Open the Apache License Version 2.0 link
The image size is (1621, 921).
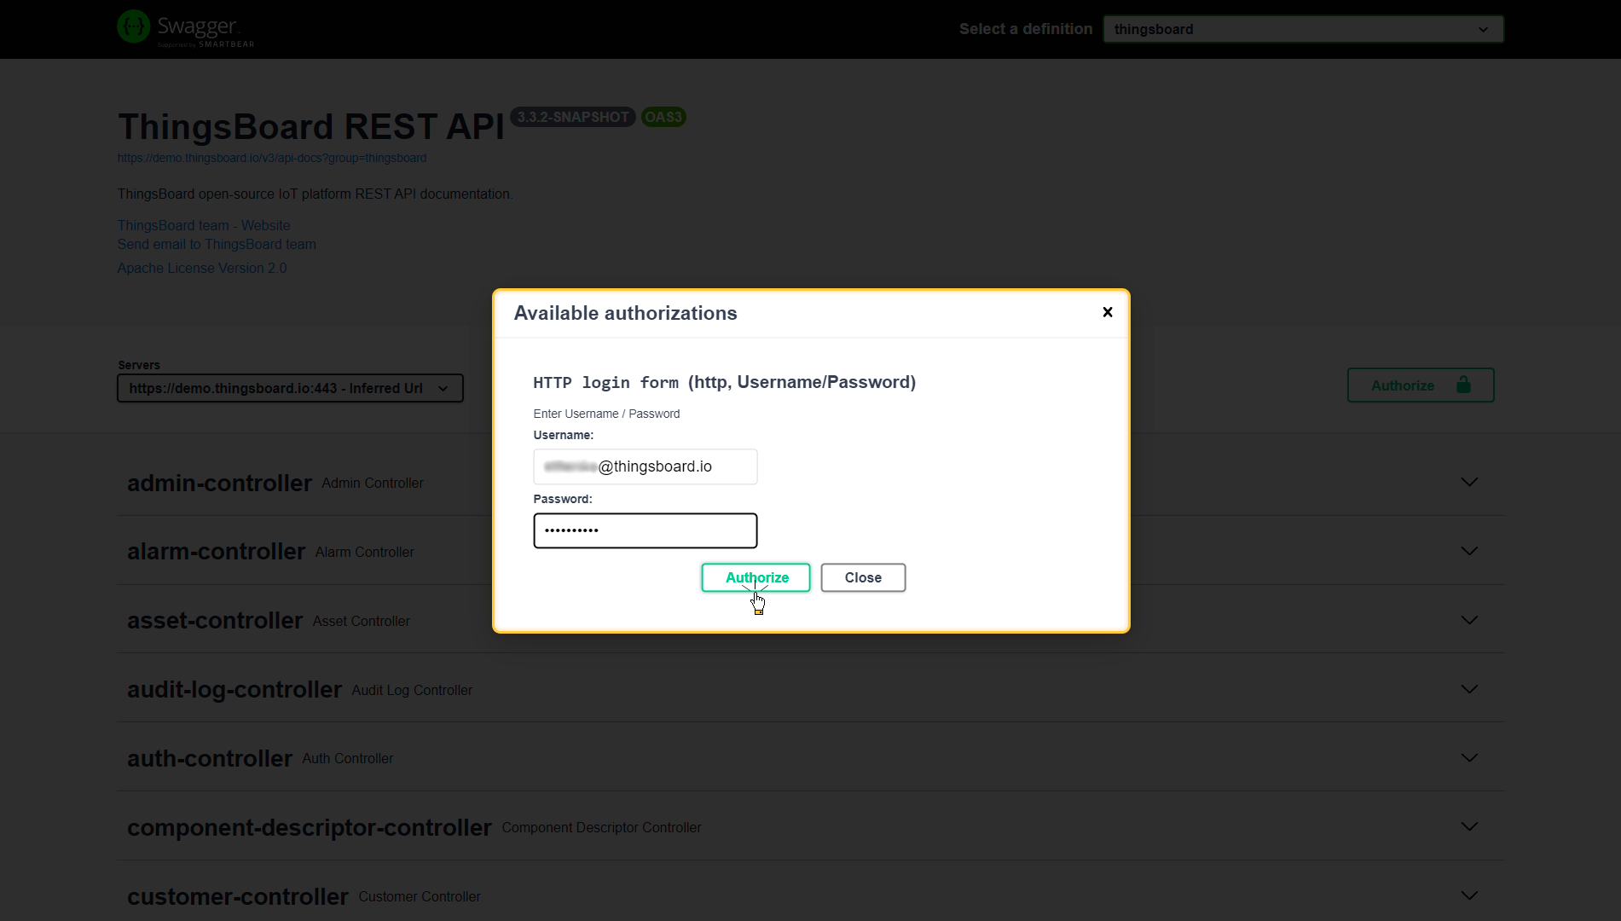point(201,268)
